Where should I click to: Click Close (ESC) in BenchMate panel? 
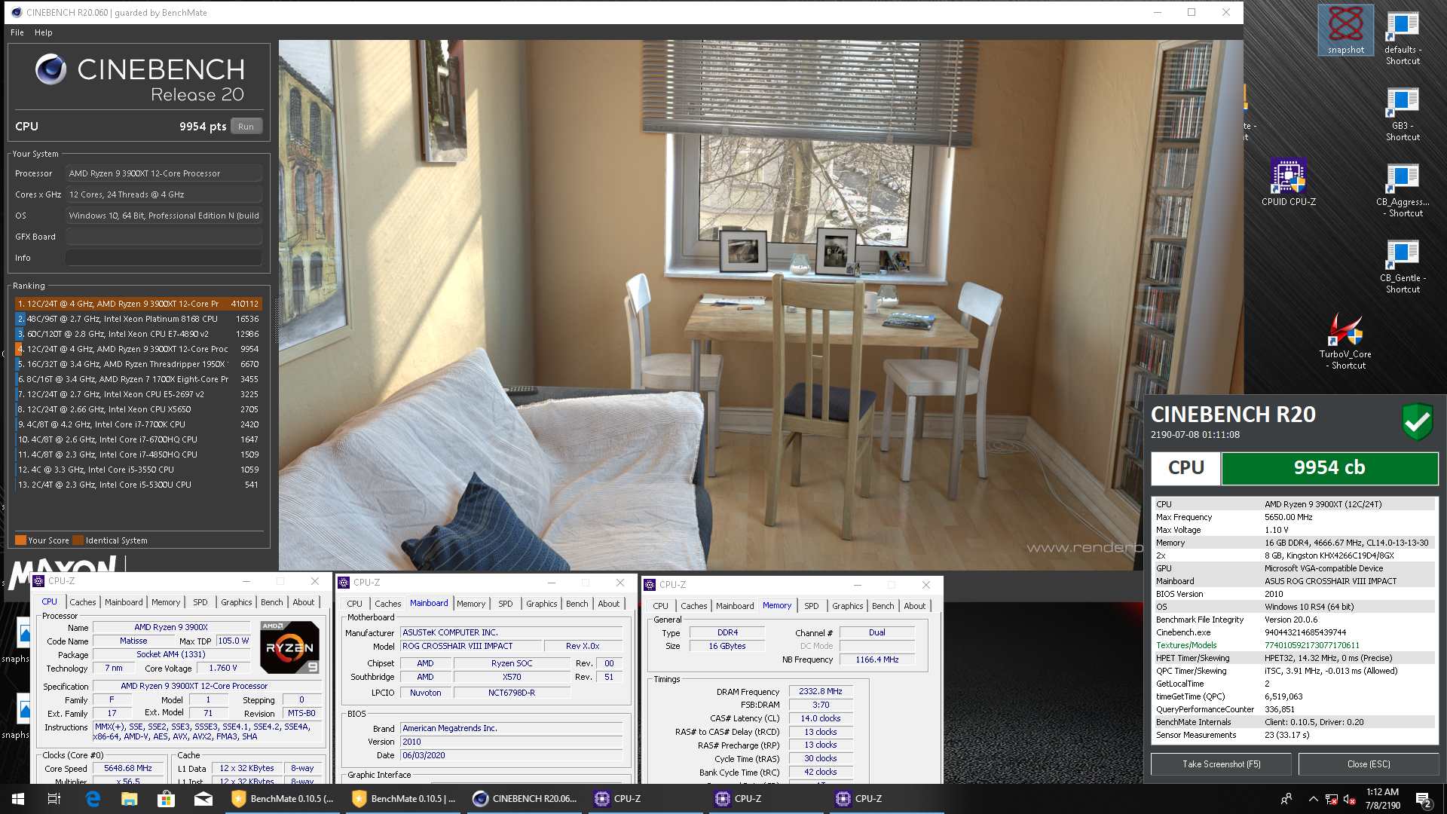tap(1369, 764)
